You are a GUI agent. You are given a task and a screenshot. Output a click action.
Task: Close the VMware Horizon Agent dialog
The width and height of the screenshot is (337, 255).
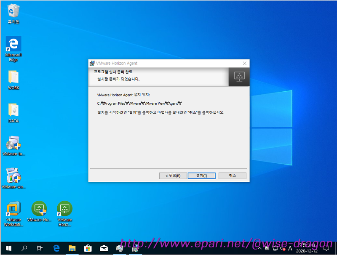(245, 63)
